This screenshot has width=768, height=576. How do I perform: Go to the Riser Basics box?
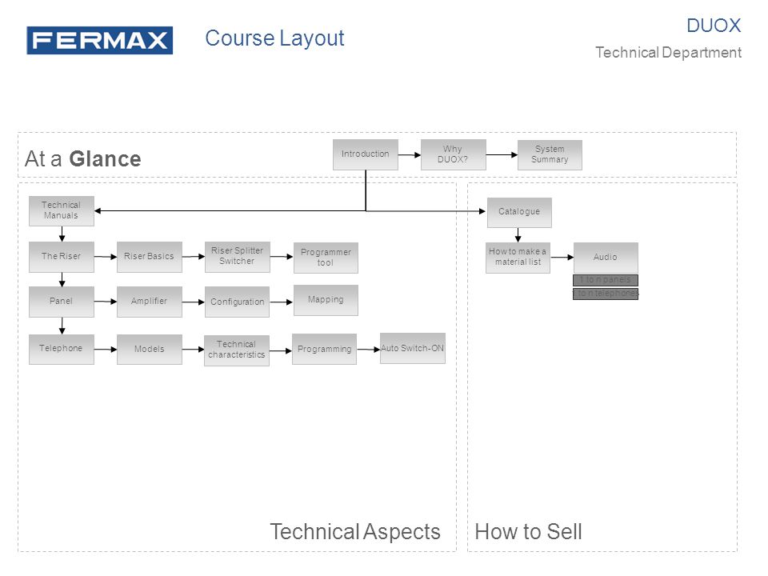[x=150, y=257]
